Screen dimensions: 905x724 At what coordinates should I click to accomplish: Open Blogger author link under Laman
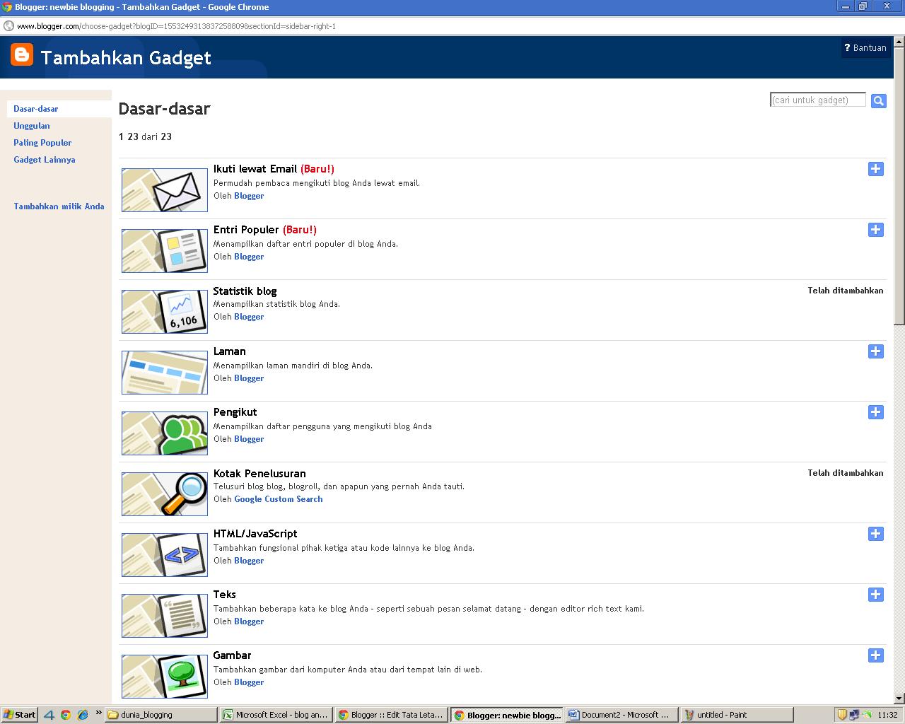[x=249, y=378]
